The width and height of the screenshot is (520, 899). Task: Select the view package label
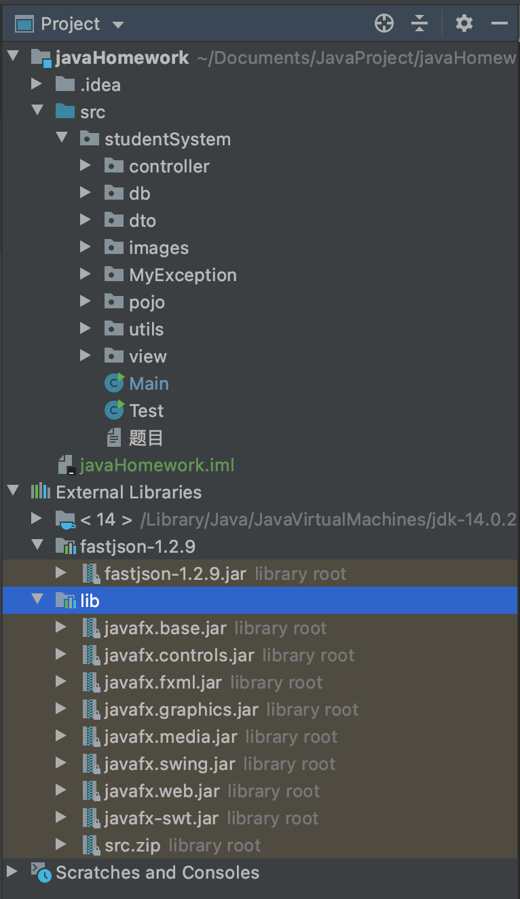147,356
